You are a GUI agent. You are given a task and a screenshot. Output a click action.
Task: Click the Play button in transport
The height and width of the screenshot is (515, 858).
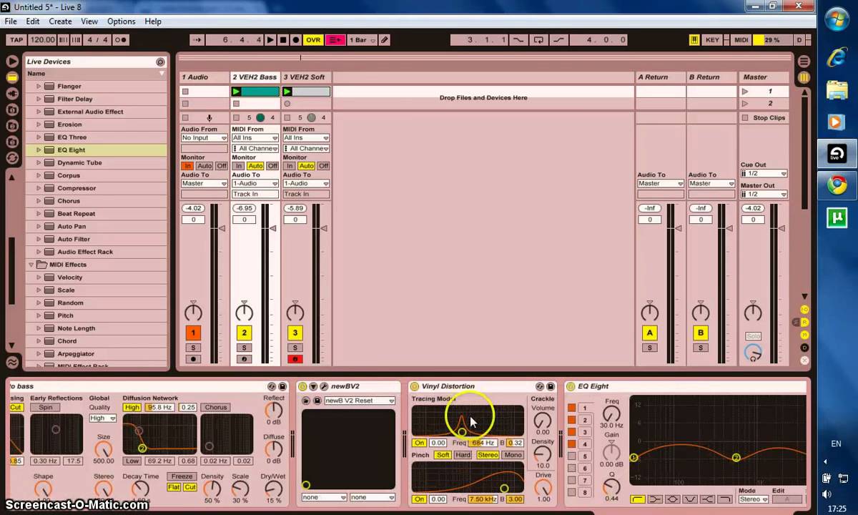coord(270,40)
